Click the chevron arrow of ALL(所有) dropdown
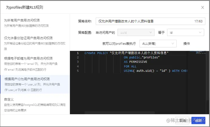Viewport: 210px width, 127px height. (173, 44)
